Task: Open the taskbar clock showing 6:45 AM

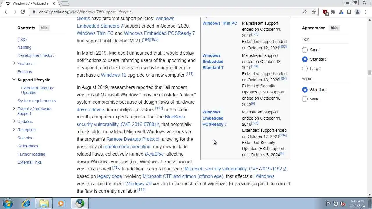Action: [x=357, y=203]
